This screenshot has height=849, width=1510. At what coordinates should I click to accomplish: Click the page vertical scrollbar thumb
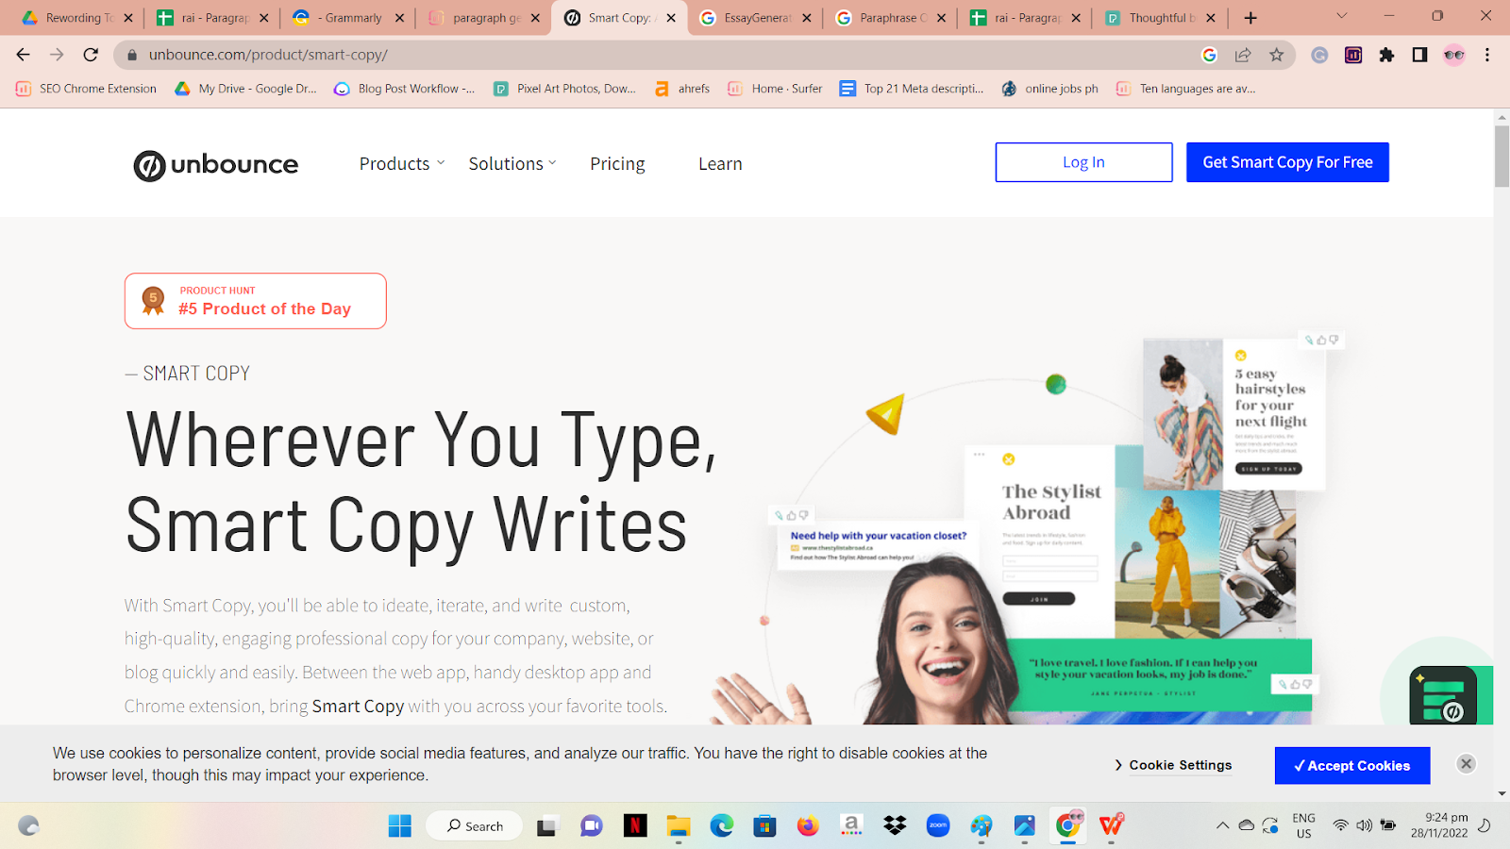coord(1502,156)
